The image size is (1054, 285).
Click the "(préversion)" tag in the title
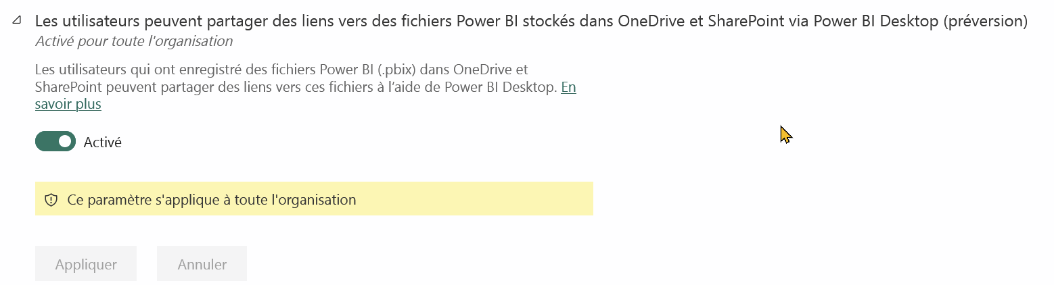tap(984, 21)
